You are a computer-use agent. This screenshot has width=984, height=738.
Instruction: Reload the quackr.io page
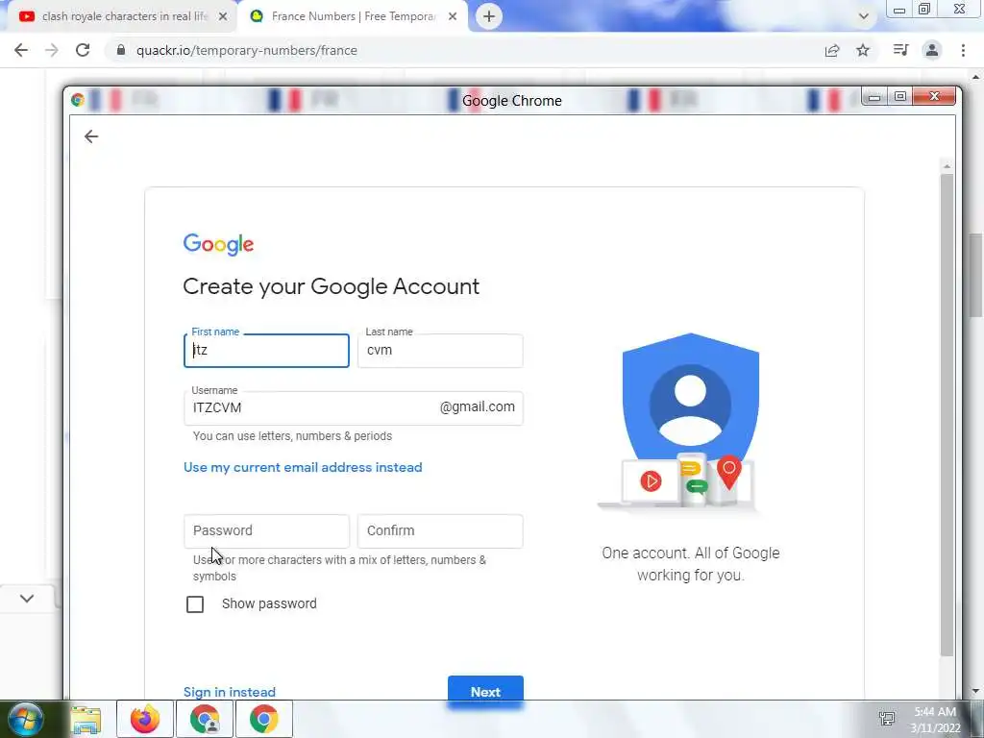click(x=83, y=50)
